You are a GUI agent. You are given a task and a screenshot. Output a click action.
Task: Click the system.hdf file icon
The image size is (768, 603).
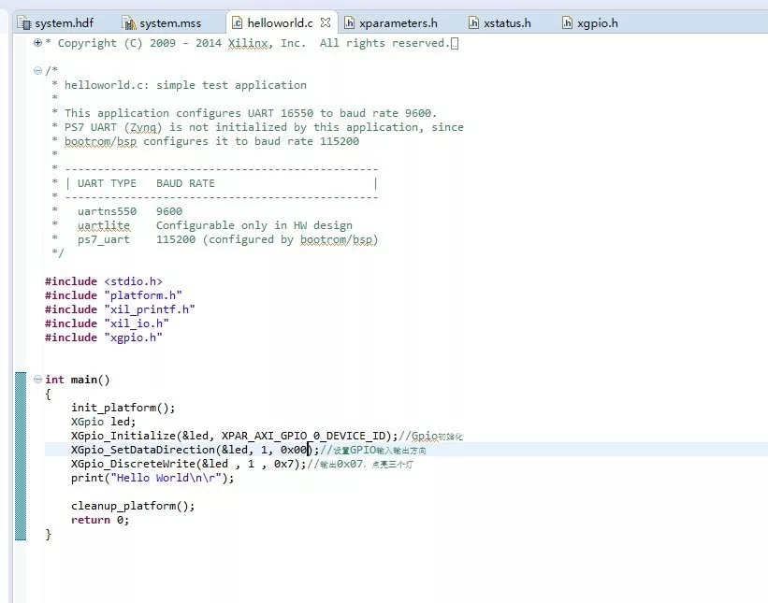click(x=23, y=23)
